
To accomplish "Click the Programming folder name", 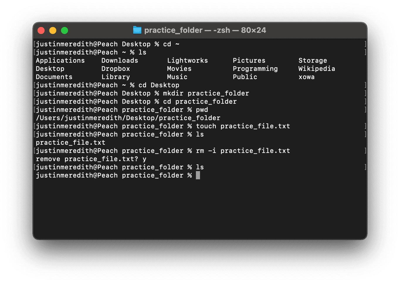I will [x=255, y=69].
